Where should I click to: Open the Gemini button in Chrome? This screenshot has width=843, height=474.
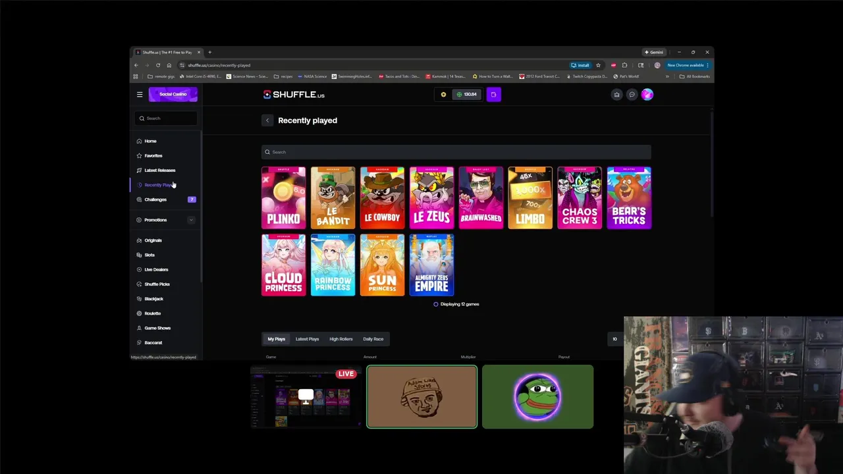tap(654, 52)
